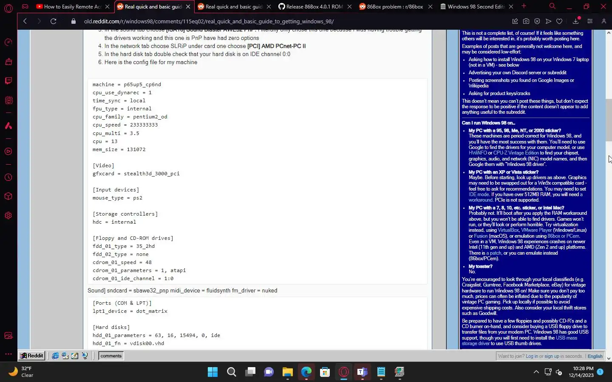The image size is (612, 382).
Task: Open the shopping bag sidebar icon
Action: [x=8, y=62]
